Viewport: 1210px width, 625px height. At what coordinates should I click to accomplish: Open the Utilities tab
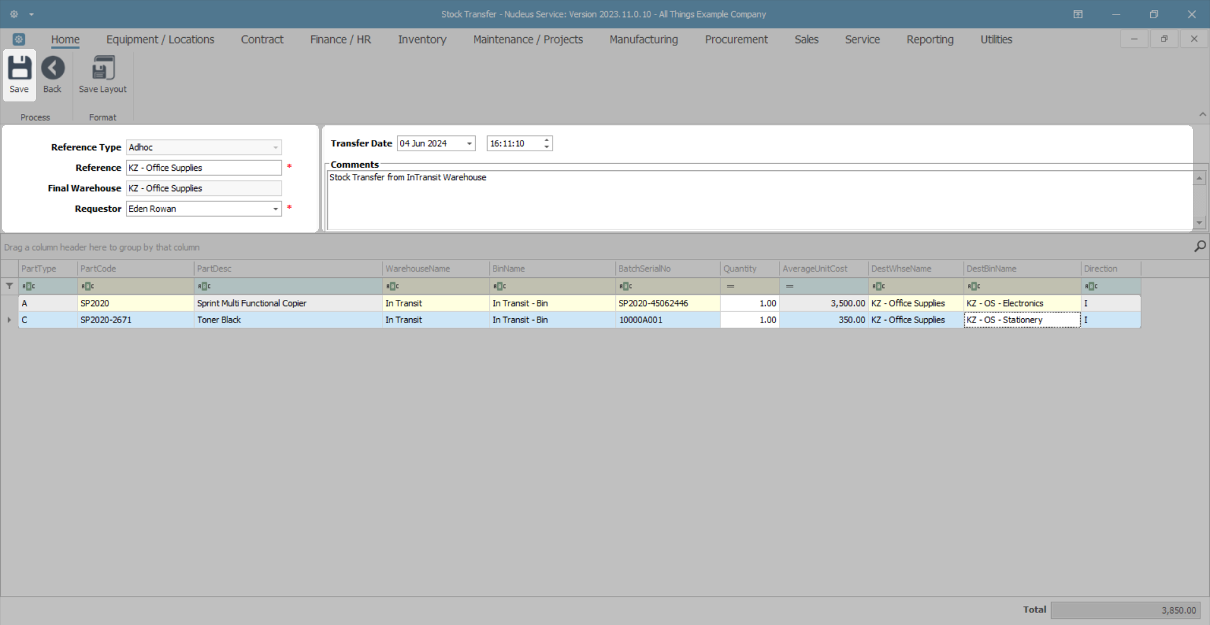click(996, 39)
